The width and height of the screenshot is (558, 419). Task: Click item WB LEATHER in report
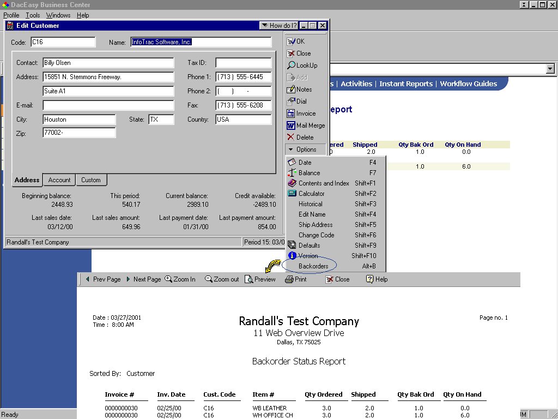coord(269,408)
